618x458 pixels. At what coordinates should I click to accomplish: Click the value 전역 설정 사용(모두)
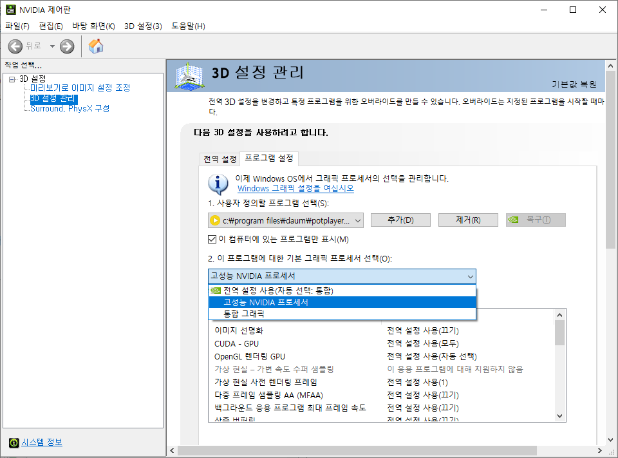click(x=423, y=343)
